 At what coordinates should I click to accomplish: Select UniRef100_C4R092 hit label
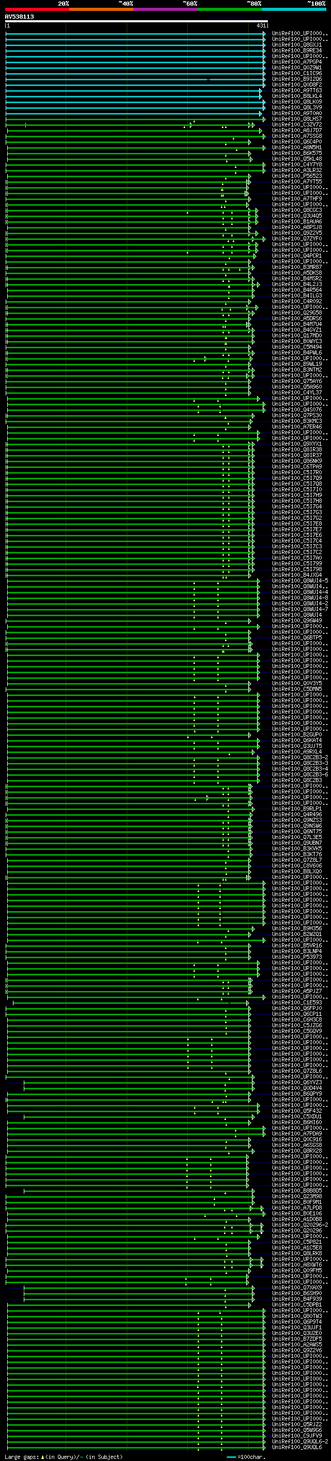tap(297, 301)
